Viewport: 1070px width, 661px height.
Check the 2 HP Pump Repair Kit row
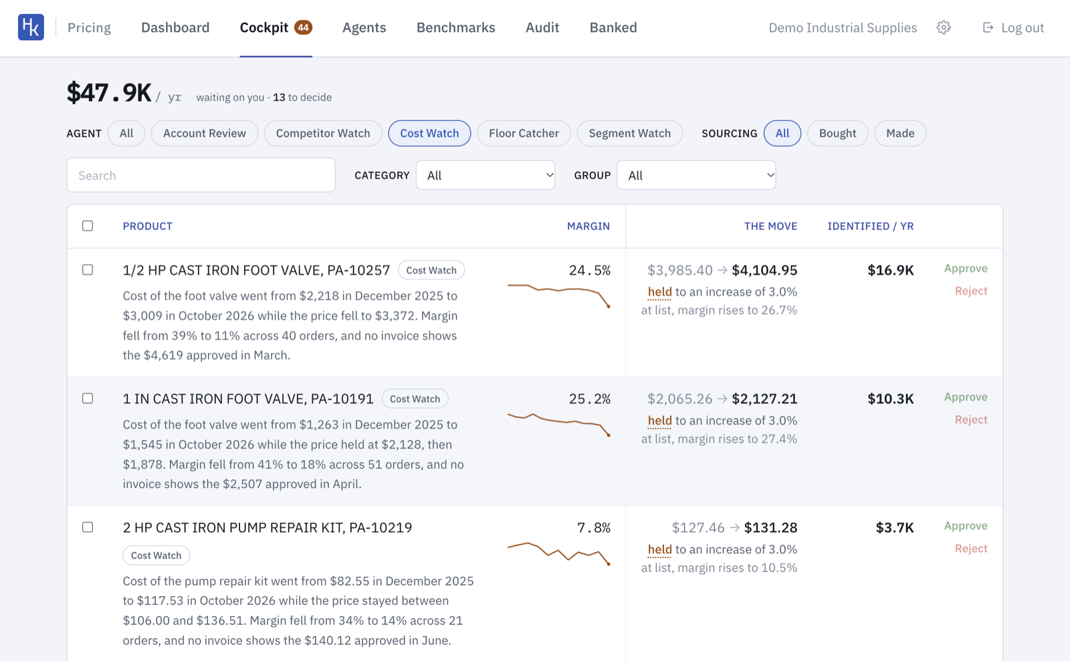[x=88, y=527]
